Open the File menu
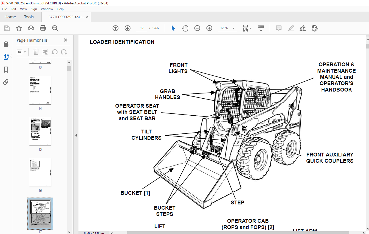The height and width of the screenshot is (234, 369). click(x=4, y=9)
